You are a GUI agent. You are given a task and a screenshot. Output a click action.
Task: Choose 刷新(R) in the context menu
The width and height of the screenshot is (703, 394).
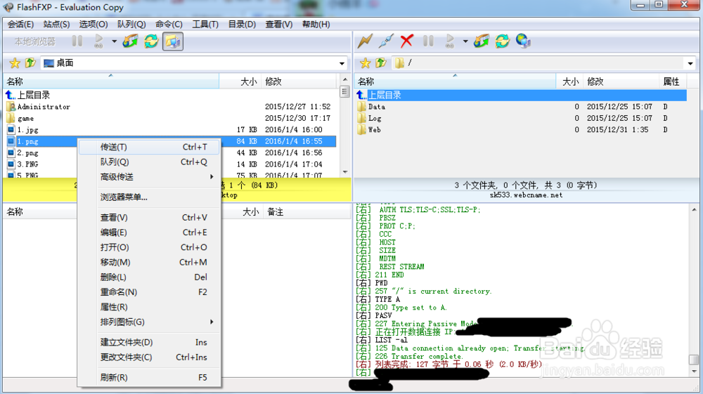point(149,377)
